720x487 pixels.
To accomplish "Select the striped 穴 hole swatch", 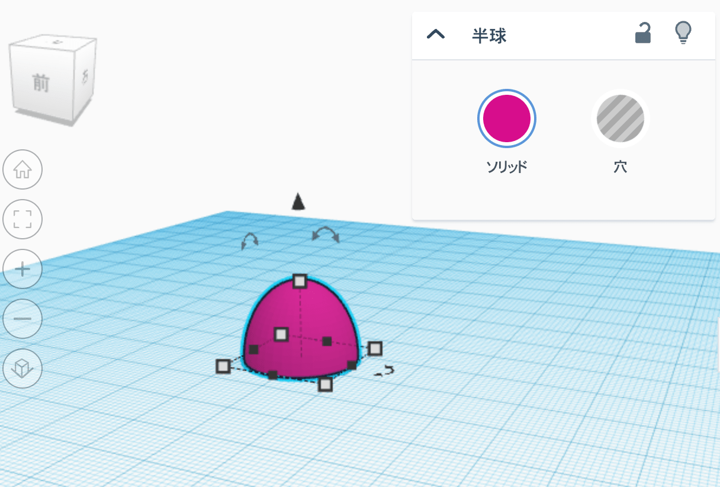I will tap(620, 118).
